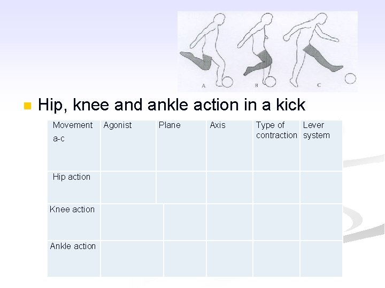385x288 pixels.
Task: Click the ball below figure A
Action: click(x=227, y=82)
